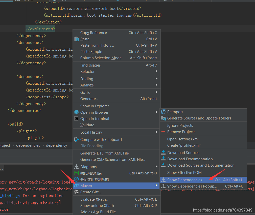
Task: Open the _bindings link in console
Action: [x=10, y=196]
